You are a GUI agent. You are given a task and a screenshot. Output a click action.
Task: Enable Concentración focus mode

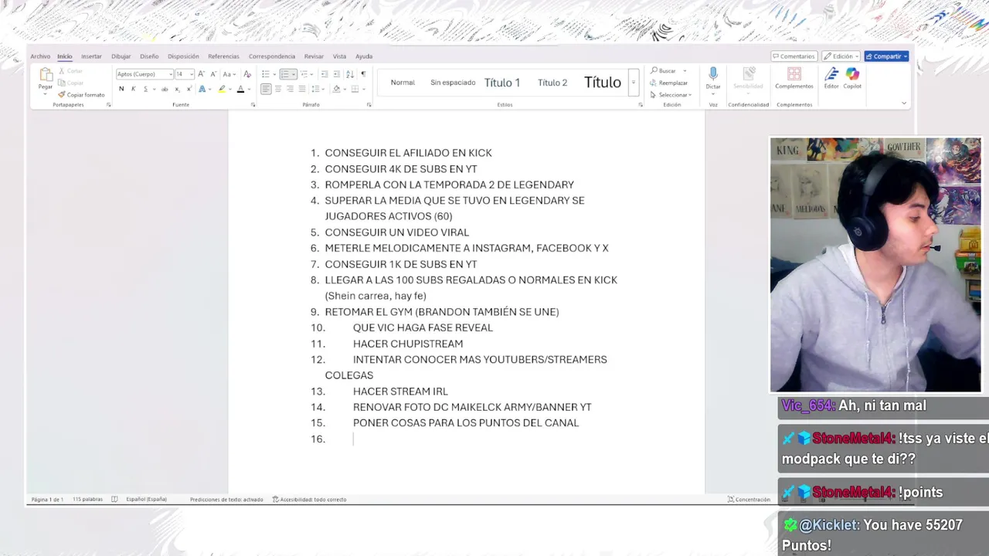749,499
